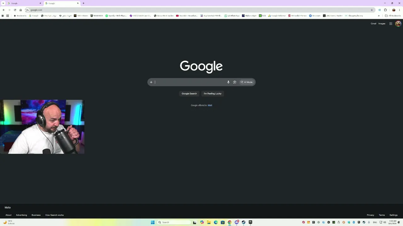Viewport: 403px width, 226px height.
Task: Expand the hidden bookmarks overflow chevron
Action: coord(379,16)
